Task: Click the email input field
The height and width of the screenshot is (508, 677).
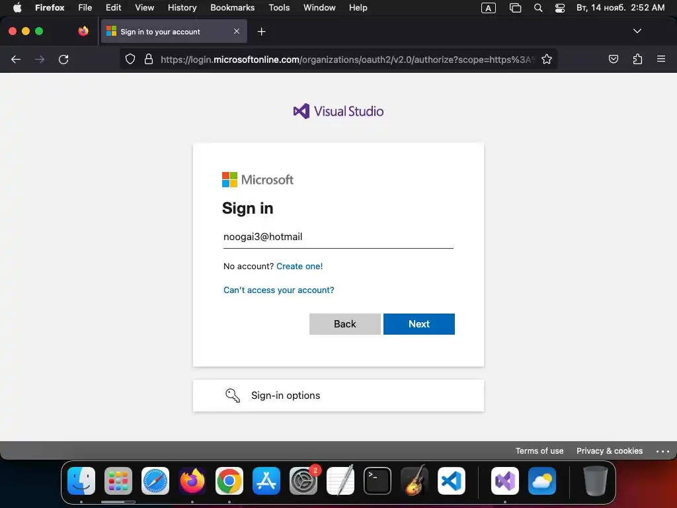Action: pyautogui.click(x=338, y=237)
